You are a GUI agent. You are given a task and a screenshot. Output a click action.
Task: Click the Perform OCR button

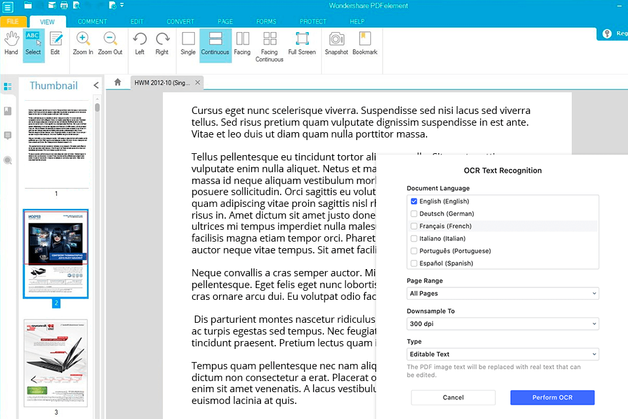(x=552, y=397)
